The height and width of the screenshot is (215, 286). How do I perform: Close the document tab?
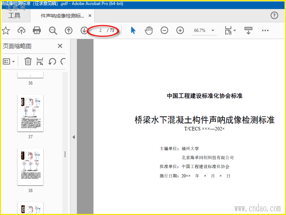pyautogui.click(x=90, y=16)
